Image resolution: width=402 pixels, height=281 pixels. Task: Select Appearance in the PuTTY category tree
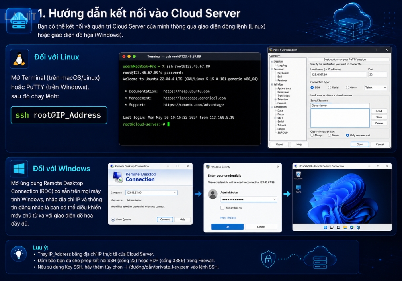(x=284, y=88)
